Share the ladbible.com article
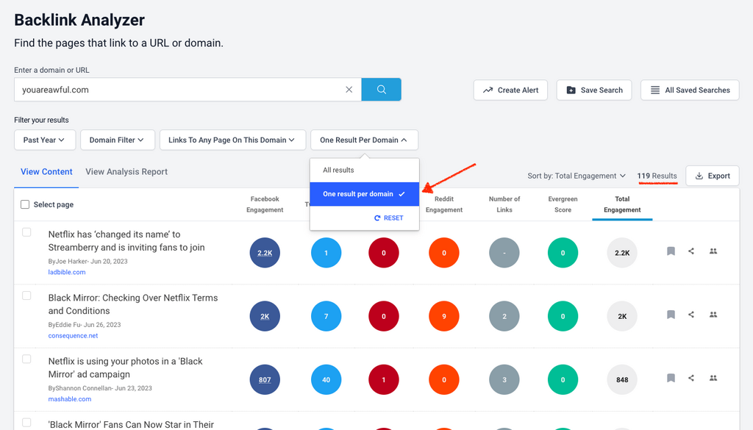 (691, 251)
